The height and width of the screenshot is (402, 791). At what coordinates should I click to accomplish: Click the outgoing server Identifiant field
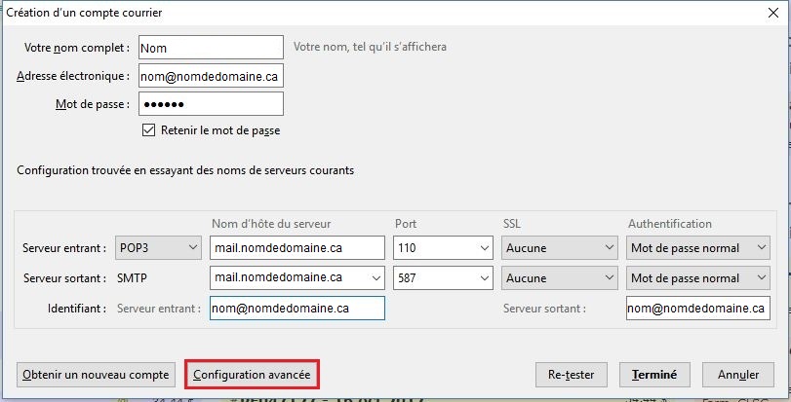(697, 309)
